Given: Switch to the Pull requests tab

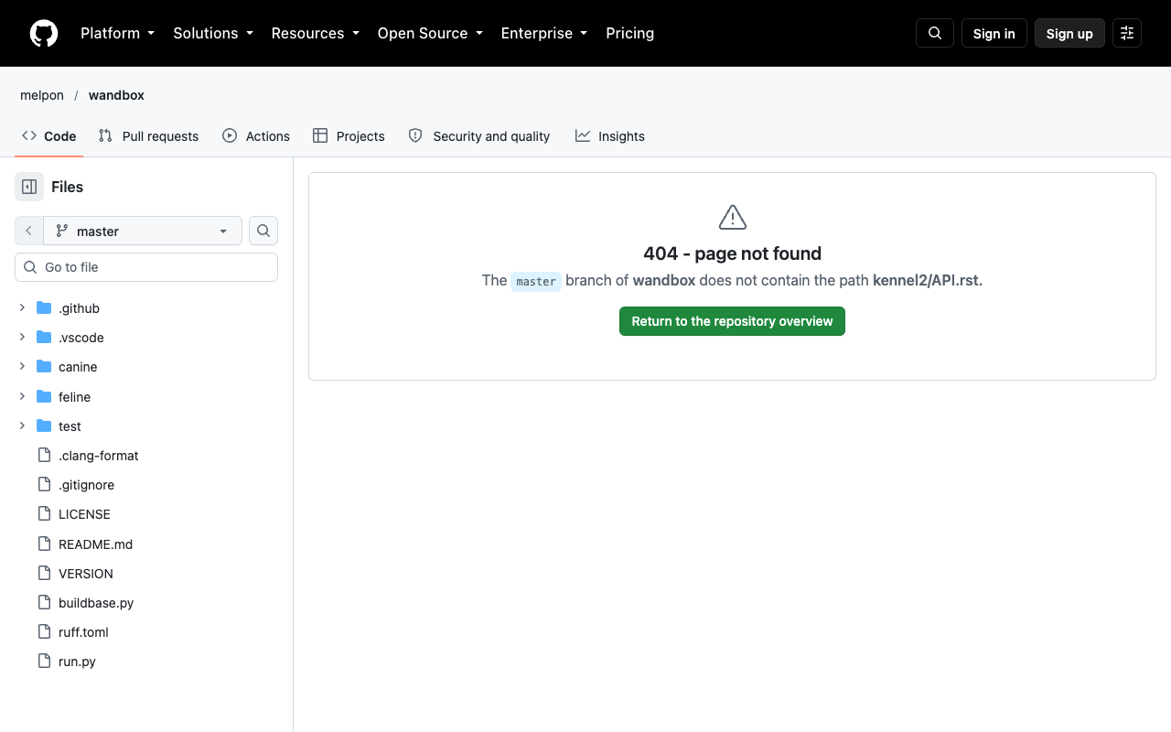Looking at the screenshot, I should pos(148,135).
